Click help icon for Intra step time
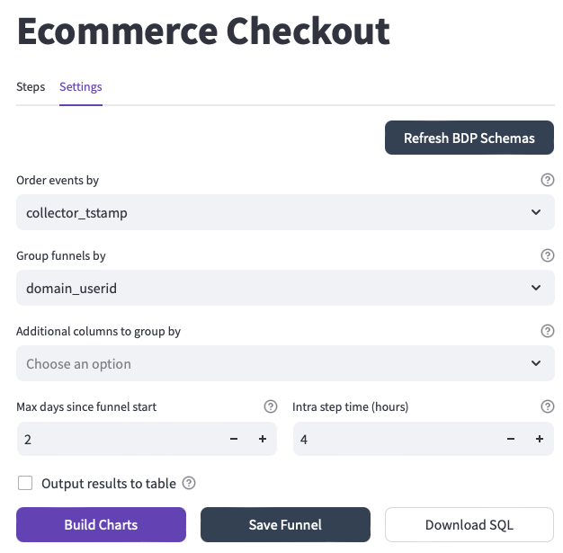This screenshot has height=553, width=563. click(x=547, y=406)
